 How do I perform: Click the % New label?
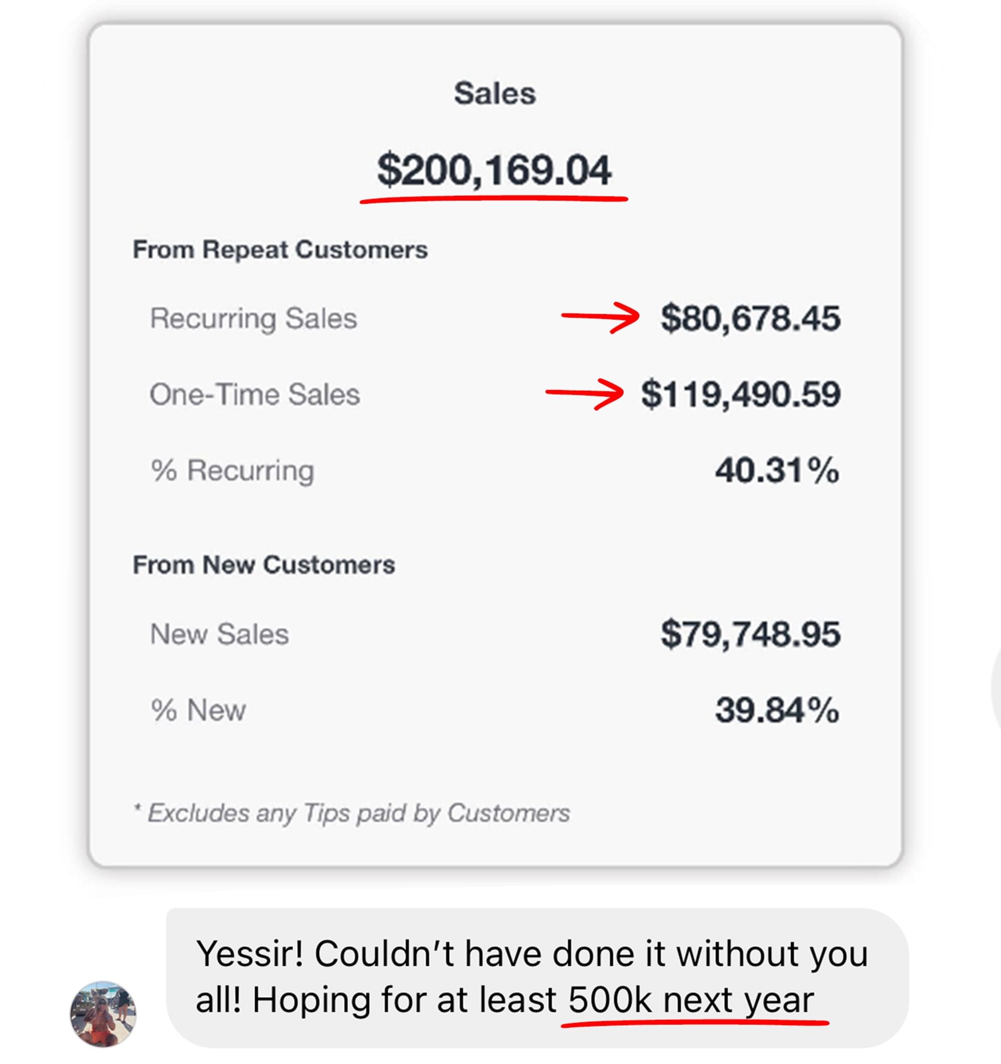click(x=199, y=711)
